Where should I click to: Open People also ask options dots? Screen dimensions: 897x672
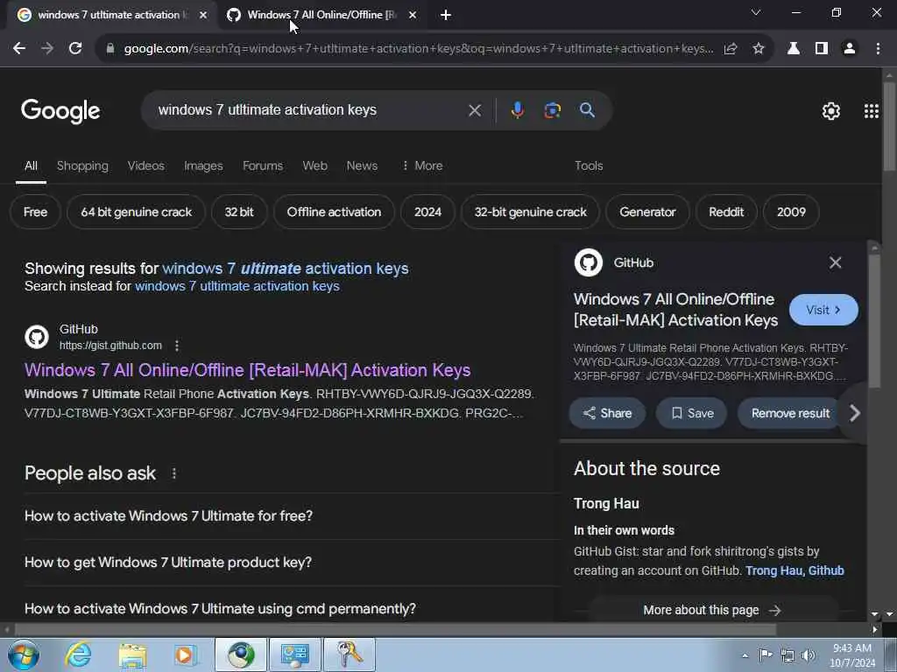click(174, 473)
